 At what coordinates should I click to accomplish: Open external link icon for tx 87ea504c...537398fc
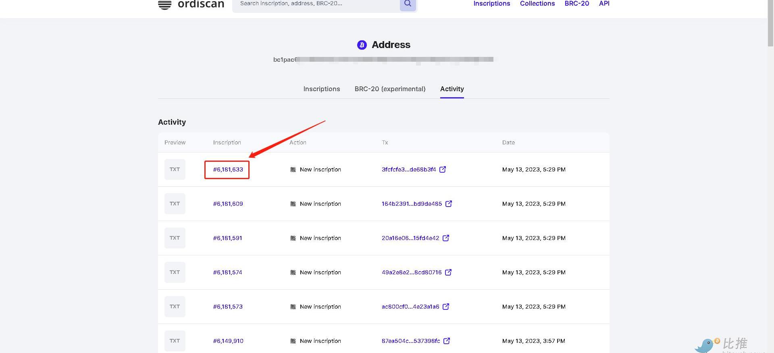pos(447,341)
